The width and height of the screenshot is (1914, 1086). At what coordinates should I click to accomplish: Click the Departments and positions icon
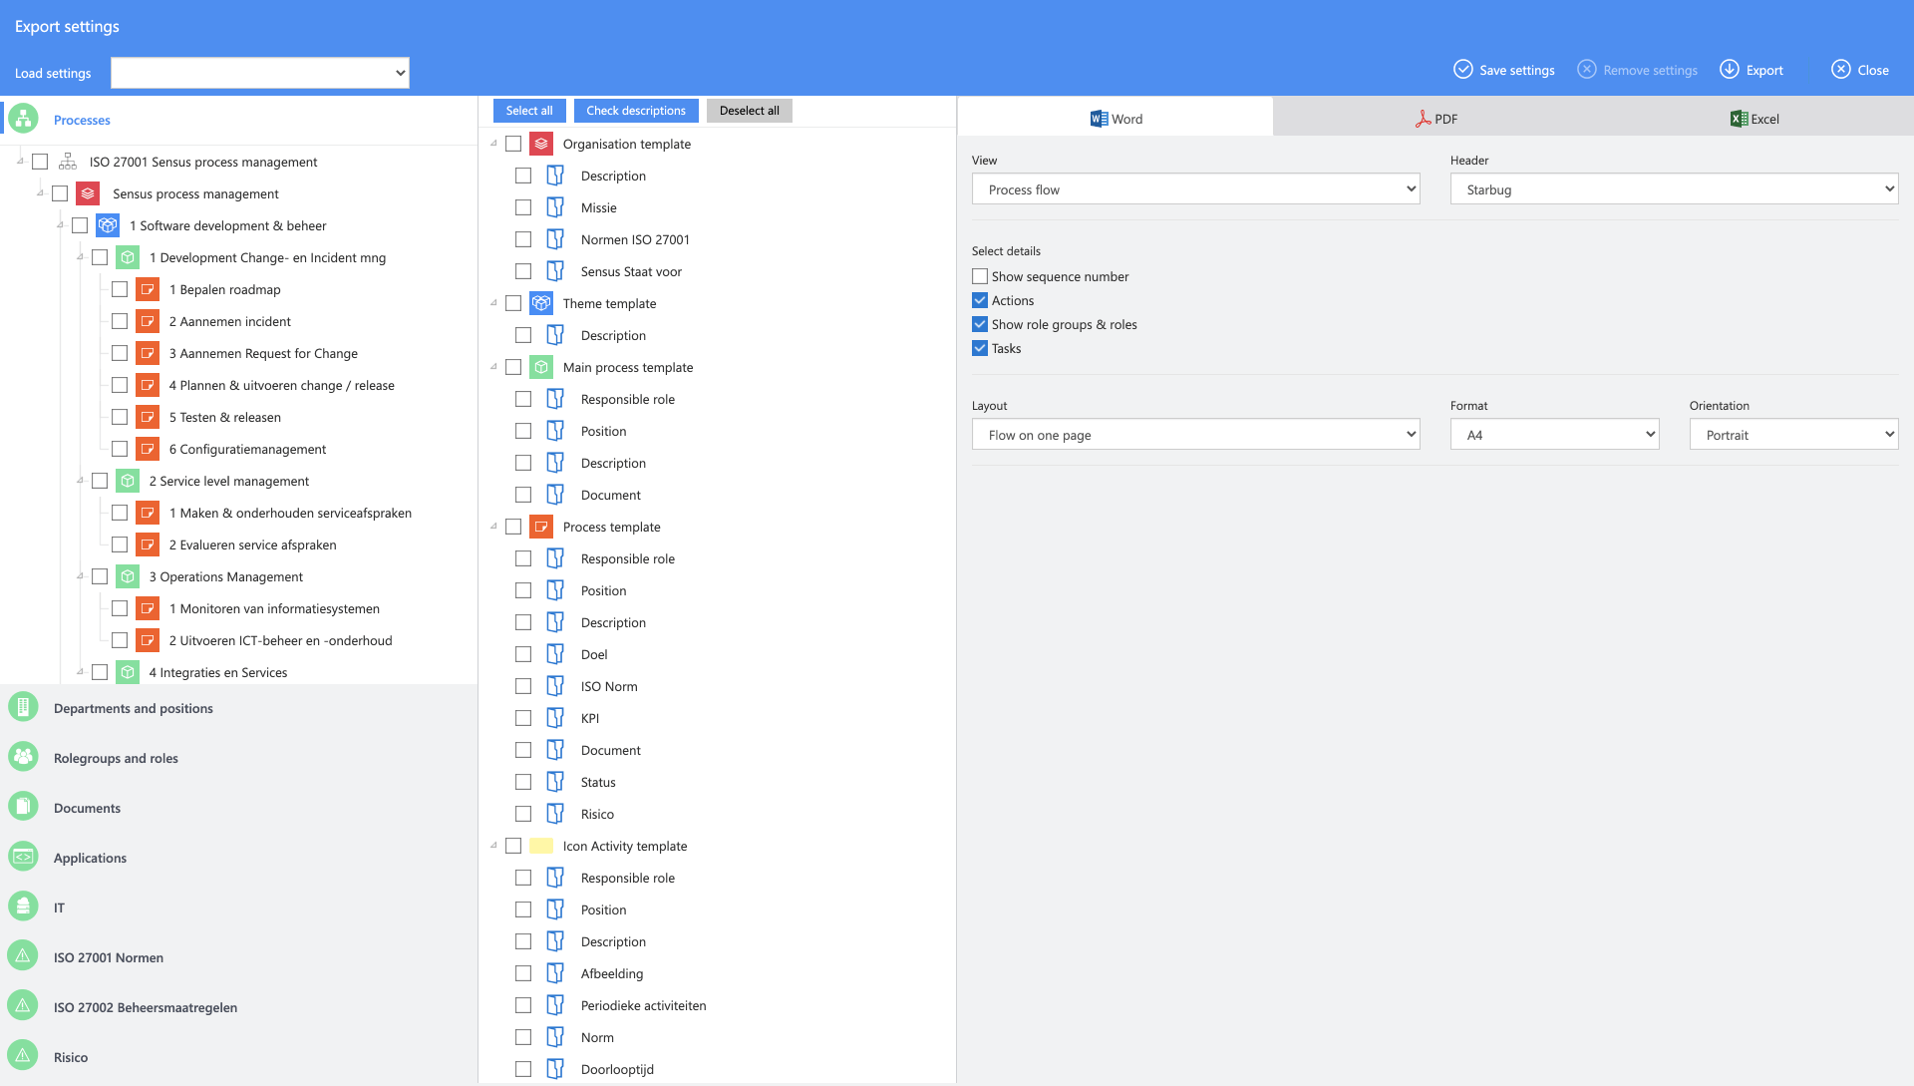point(23,708)
